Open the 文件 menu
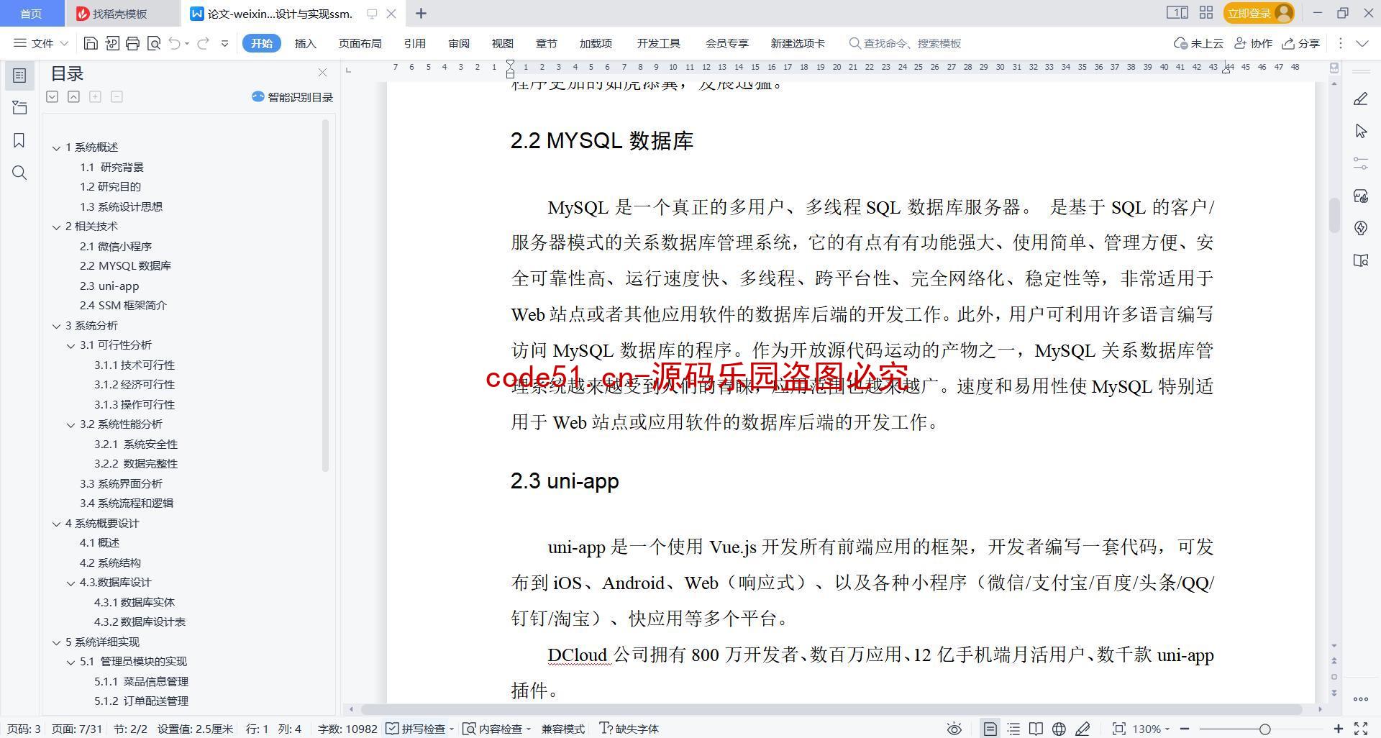Viewport: 1381px width, 738px height. coord(41,43)
